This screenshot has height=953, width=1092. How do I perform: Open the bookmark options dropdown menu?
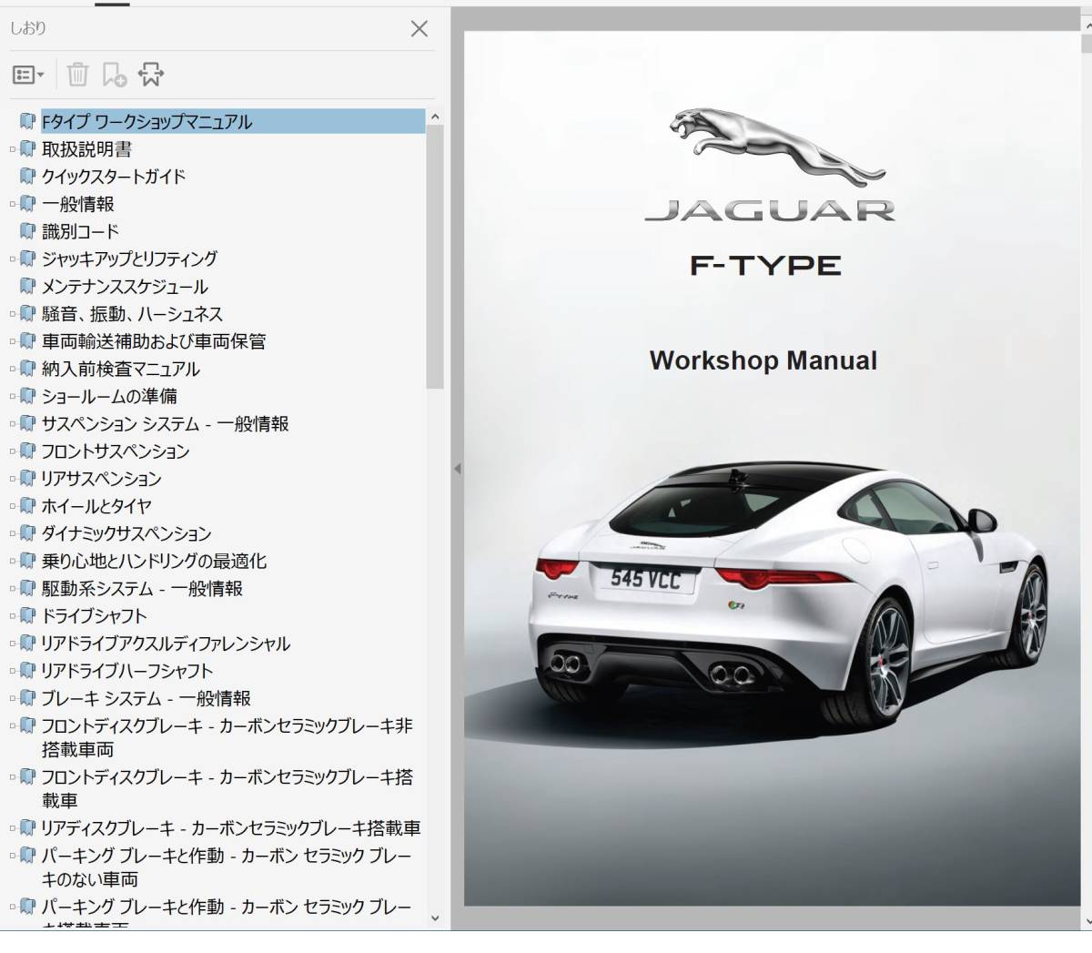(28, 75)
